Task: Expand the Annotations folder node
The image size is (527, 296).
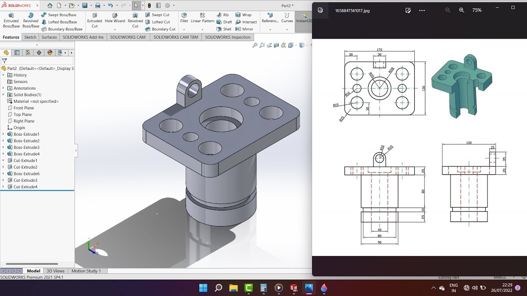Action: click(x=4, y=88)
